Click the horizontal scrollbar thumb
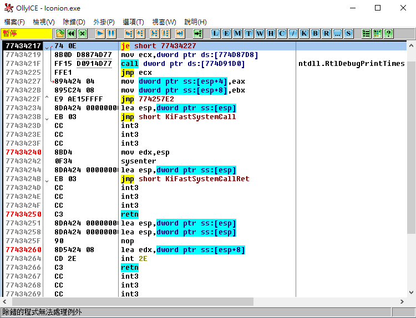 coord(133,301)
